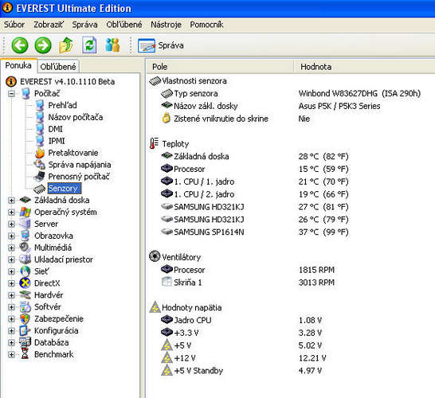Expand the Operačný systém node

pos(11,212)
